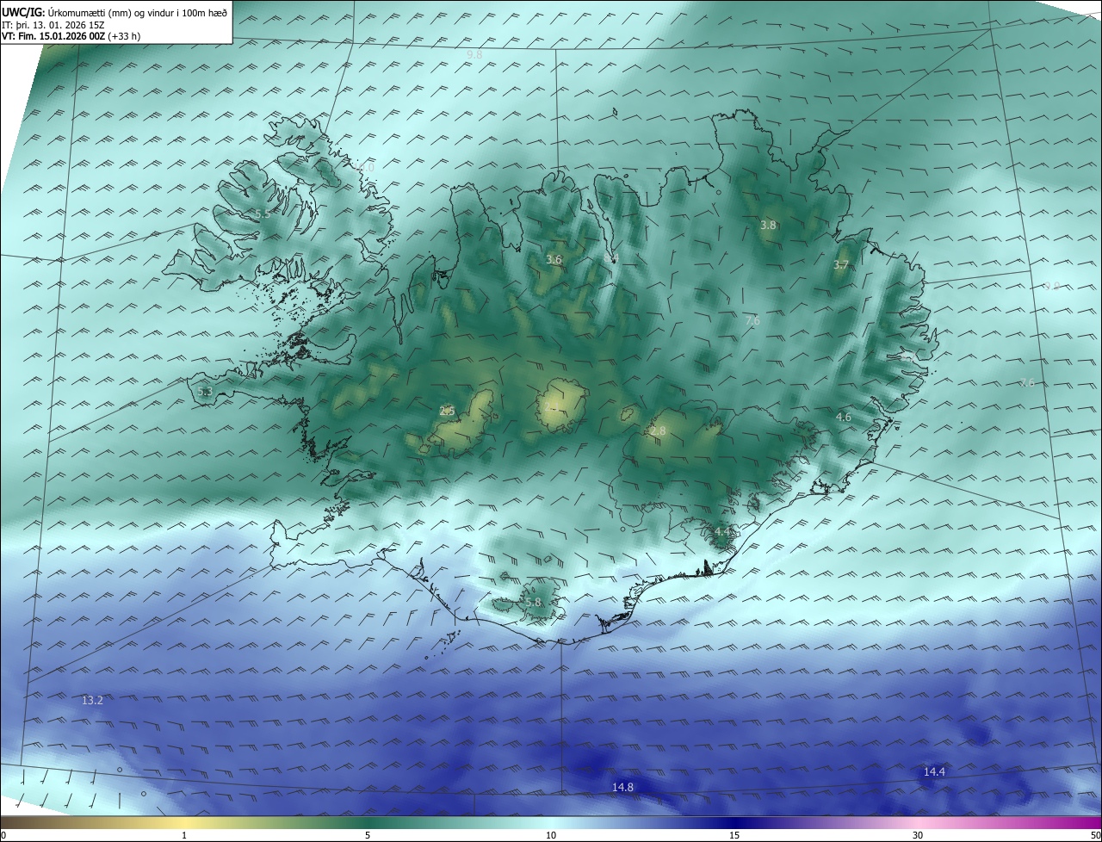Click the 3.6 value label on the map
1102x842 pixels.
click(x=554, y=259)
